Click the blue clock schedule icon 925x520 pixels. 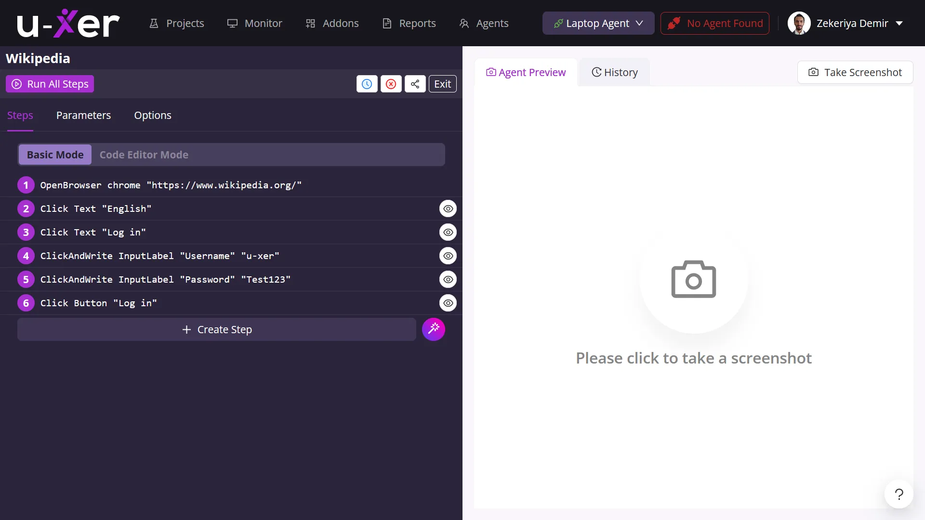tap(367, 84)
